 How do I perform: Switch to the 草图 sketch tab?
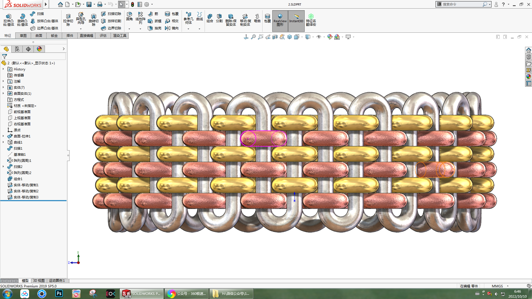pyautogui.click(x=23, y=36)
